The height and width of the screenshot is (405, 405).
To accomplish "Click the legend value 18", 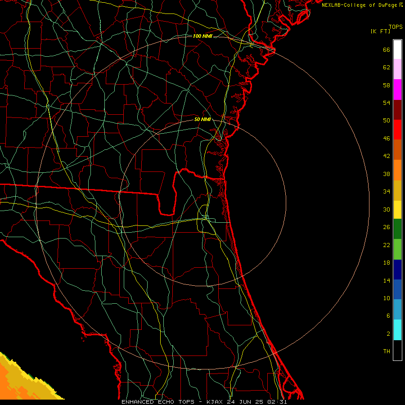I will (x=387, y=263).
